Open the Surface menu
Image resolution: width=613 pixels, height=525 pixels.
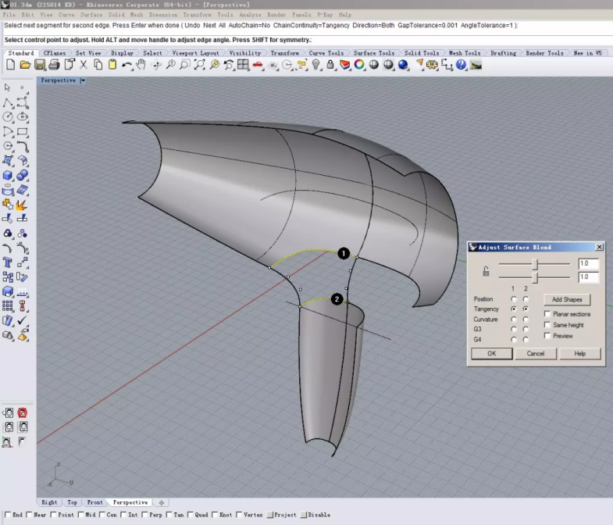click(91, 15)
